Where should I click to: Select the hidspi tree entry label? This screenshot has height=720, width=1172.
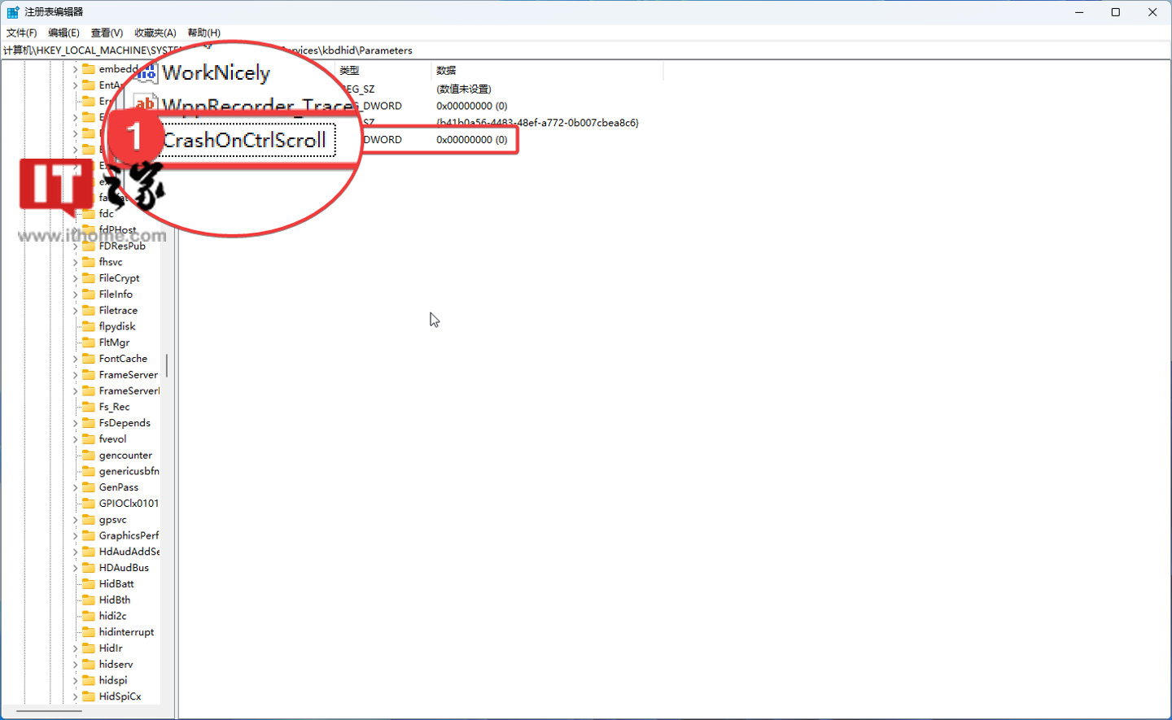[113, 680]
